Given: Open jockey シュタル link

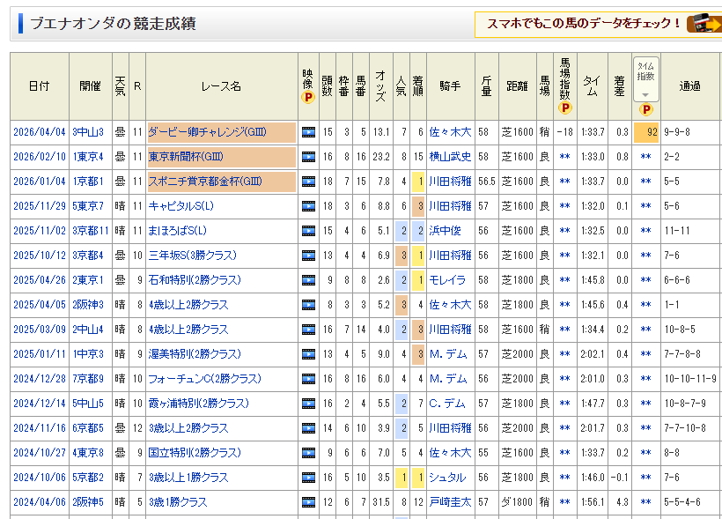Looking at the screenshot, I should [x=446, y=478].
